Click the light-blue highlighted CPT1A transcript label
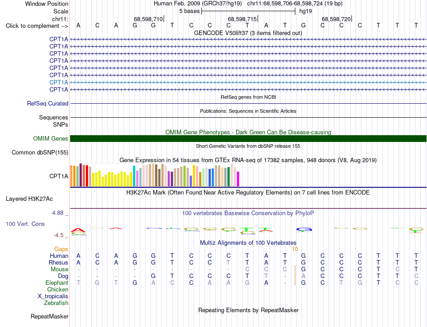427x327 pixels. 58,82
